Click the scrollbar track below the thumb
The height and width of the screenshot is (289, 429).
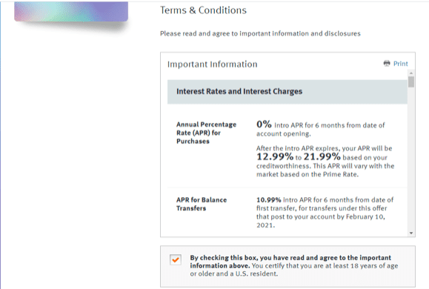[x=411, y=159]
